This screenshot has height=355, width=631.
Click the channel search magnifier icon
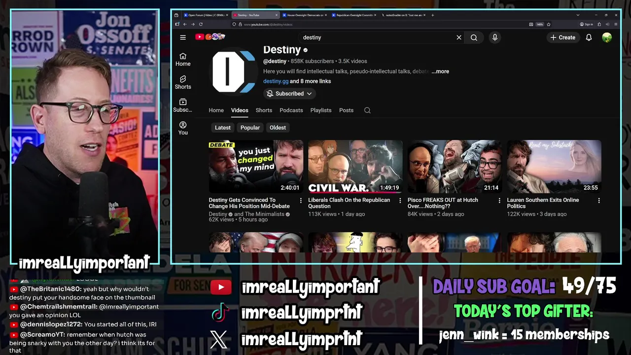click(x=367, y=110)
